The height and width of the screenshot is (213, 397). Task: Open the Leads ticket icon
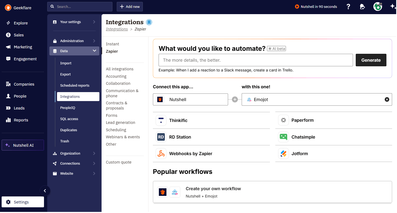pos(8,108)
